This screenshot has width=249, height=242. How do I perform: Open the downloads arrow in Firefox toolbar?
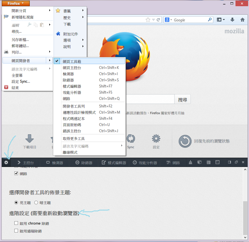point(232,20)
